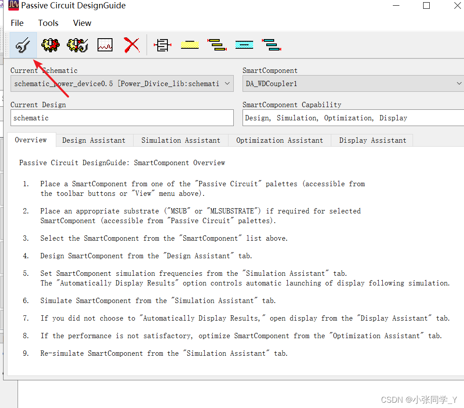
Task: Select the cyan coupled striplines palette icon
Action: point(272,45)
